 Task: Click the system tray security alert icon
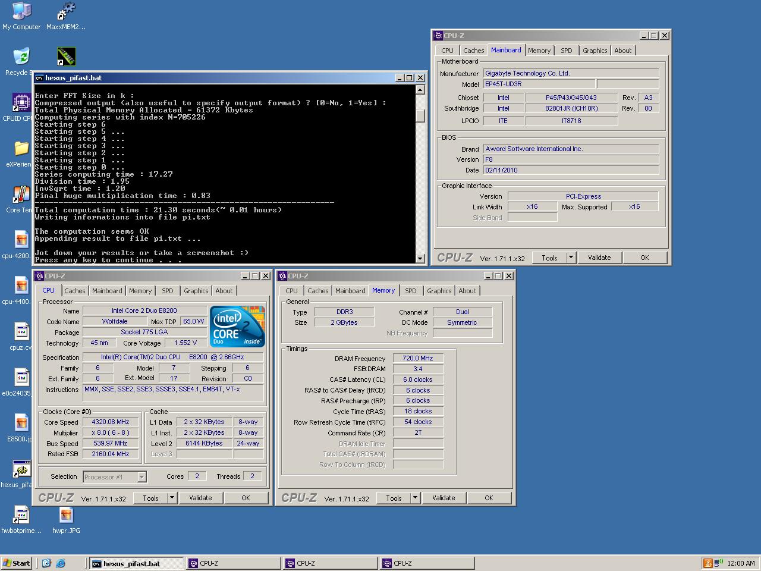[x=707, y=563]
